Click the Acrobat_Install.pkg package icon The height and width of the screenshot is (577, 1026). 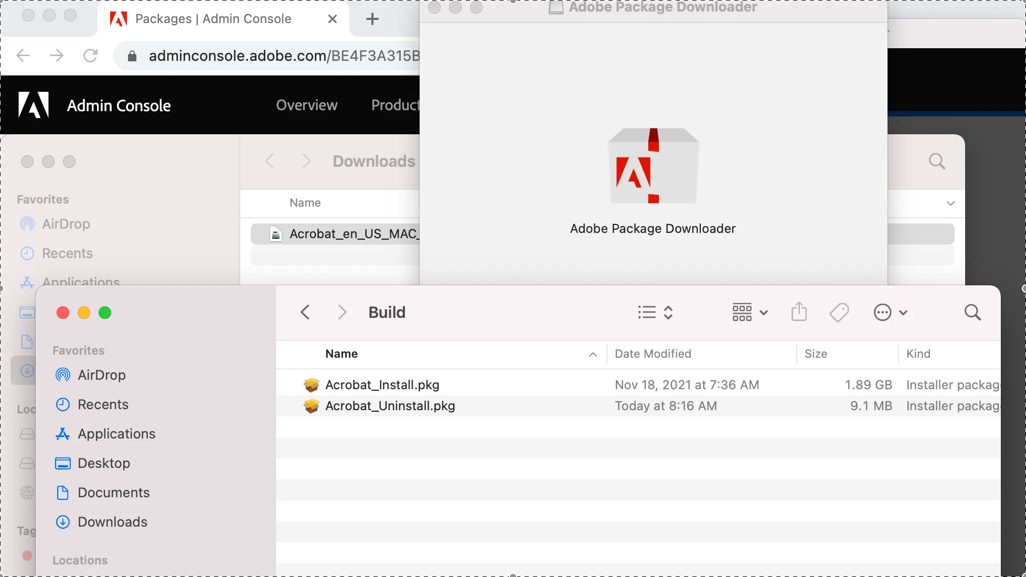pos(311,385)
